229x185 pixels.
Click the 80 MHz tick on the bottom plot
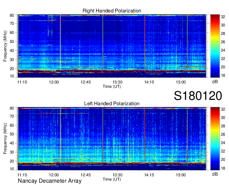(12, 108)
